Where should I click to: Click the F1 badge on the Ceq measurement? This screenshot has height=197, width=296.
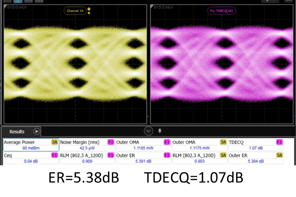click(54, 155)
